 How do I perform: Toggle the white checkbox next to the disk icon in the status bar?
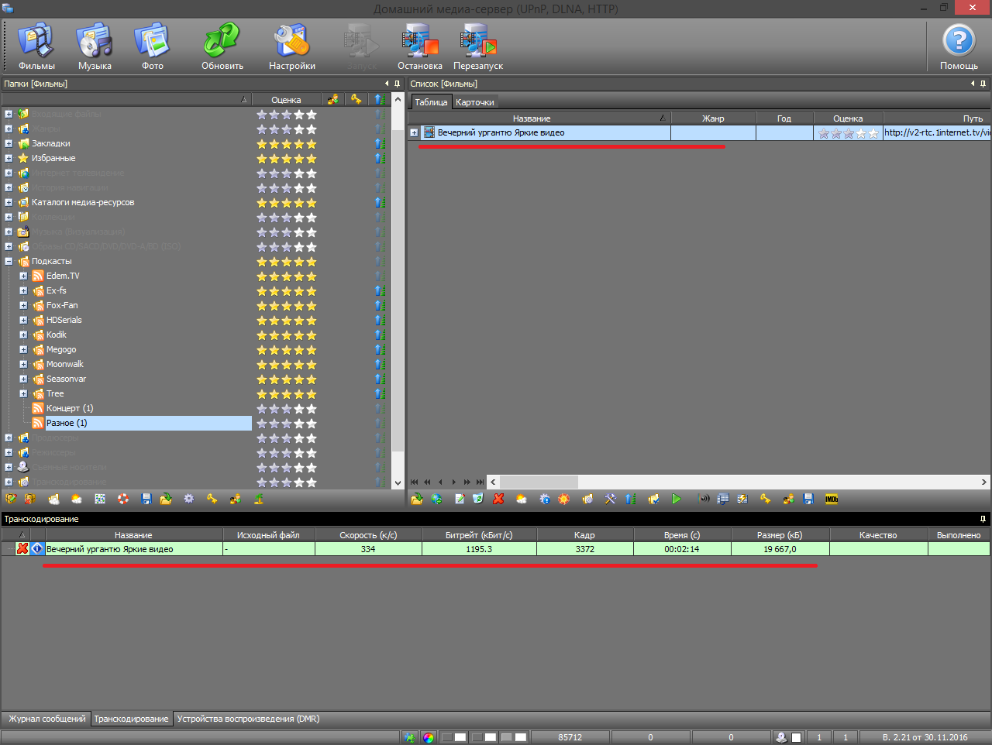point(796,737)
